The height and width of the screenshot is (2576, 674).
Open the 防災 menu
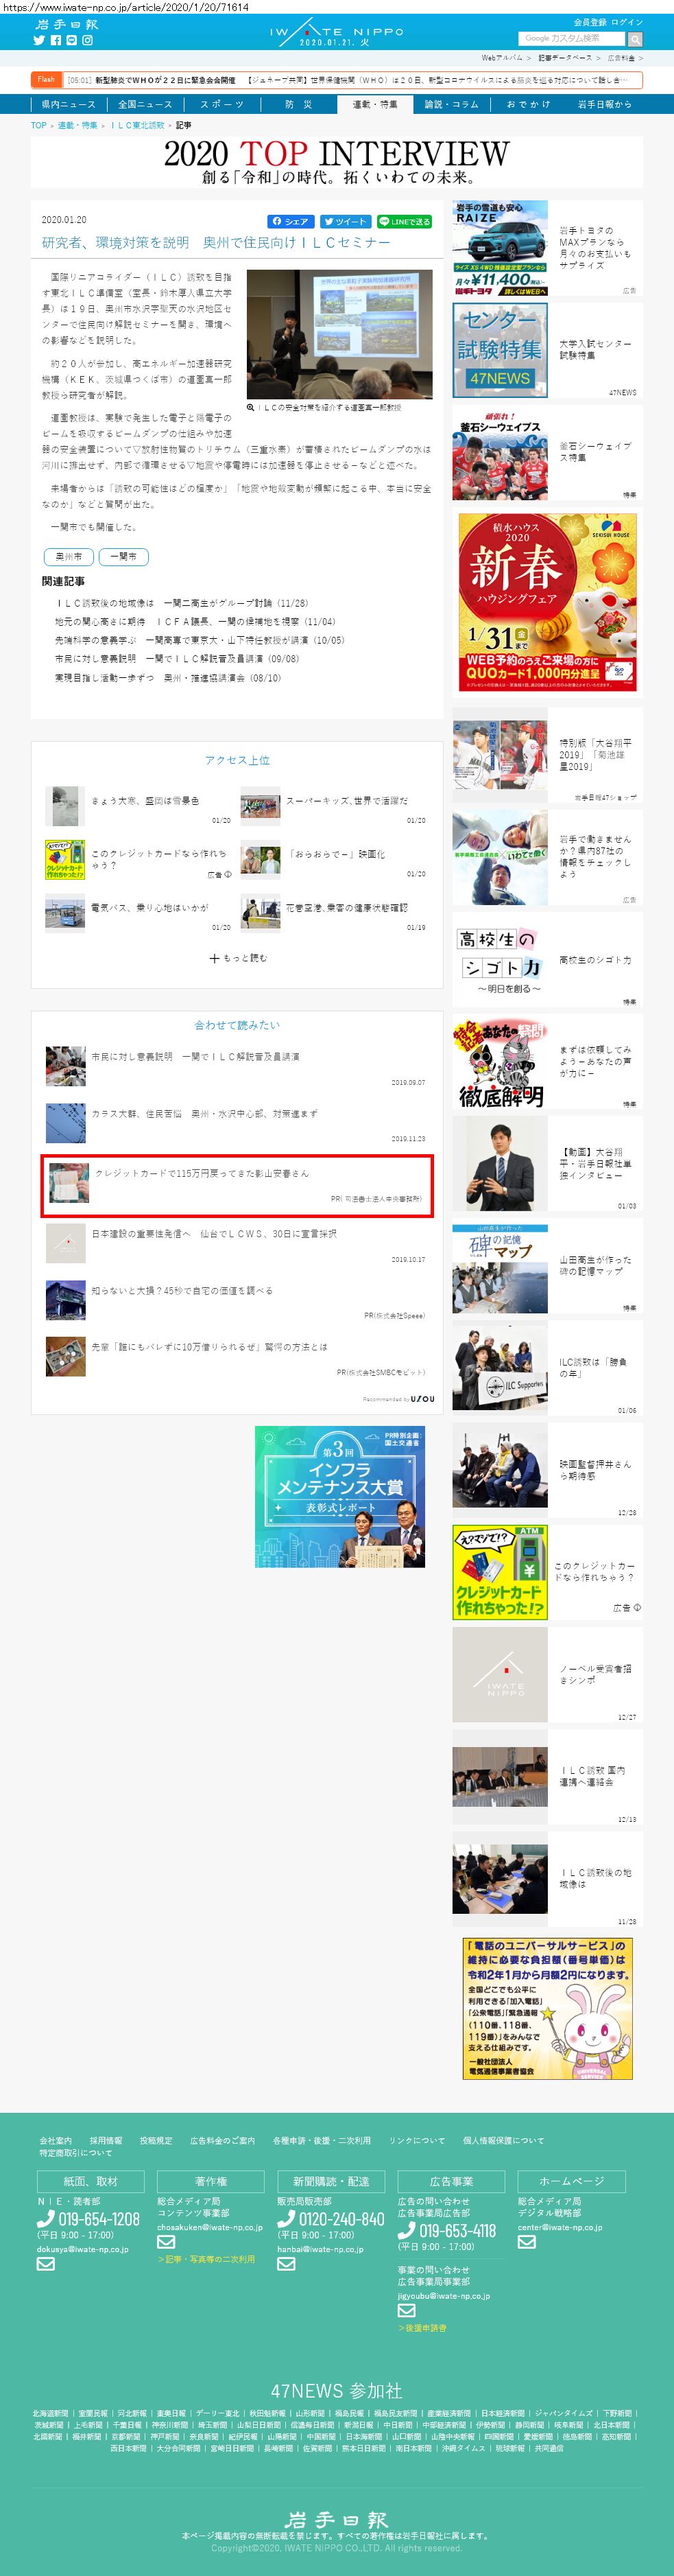(298, 104)
